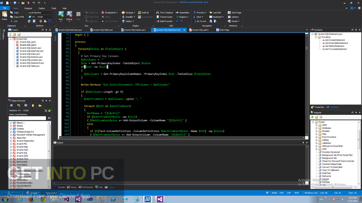
Task: Click the Go To Line icon
Action: tap(194, 21)
